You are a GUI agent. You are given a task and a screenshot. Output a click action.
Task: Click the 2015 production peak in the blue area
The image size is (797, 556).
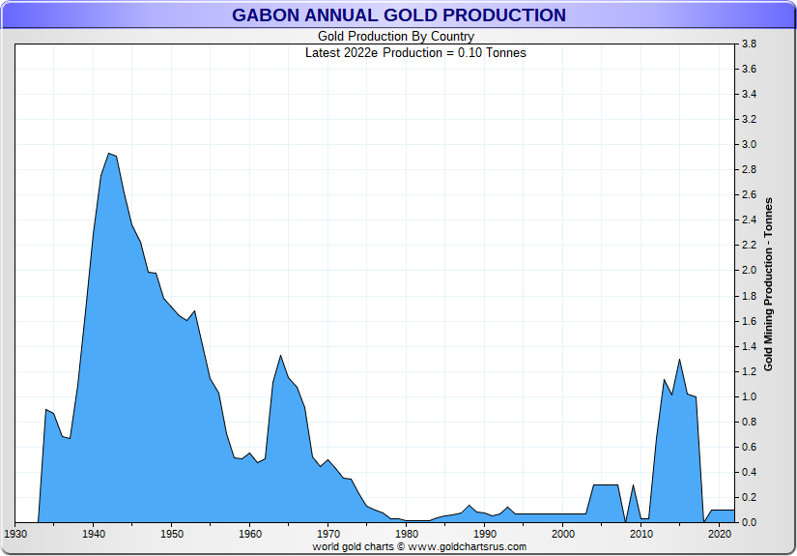[x=680, y=361]
